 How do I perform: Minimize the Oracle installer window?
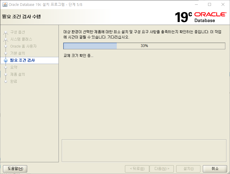[x=196, y=5]
